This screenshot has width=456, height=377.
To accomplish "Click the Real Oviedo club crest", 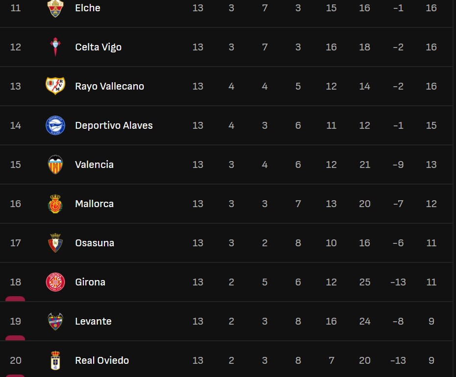I will tap(55, 360).
